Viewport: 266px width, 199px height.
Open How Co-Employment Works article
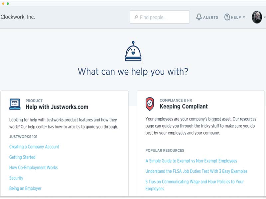[x=34, y=167]
